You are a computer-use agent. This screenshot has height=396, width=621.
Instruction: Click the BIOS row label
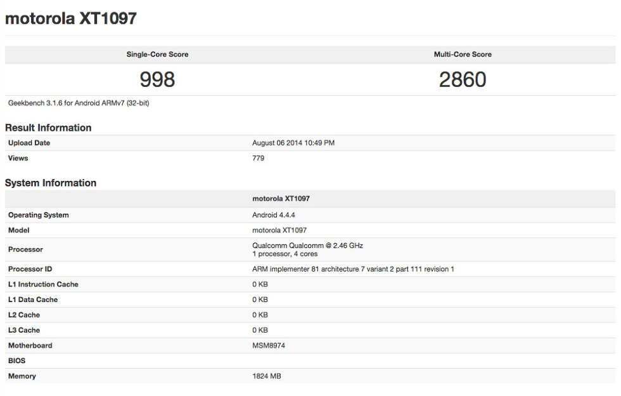click(x=17, y=360)
